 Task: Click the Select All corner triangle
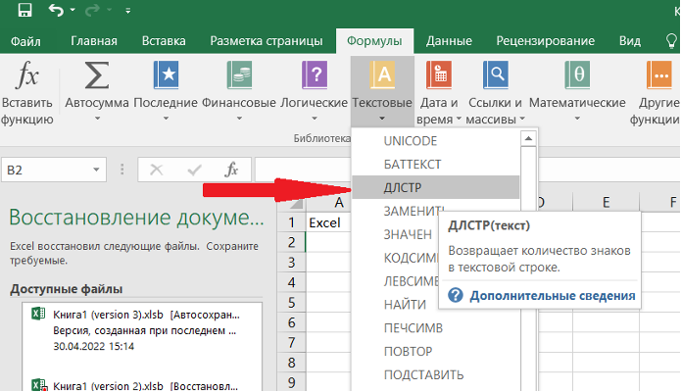(296, 204)
